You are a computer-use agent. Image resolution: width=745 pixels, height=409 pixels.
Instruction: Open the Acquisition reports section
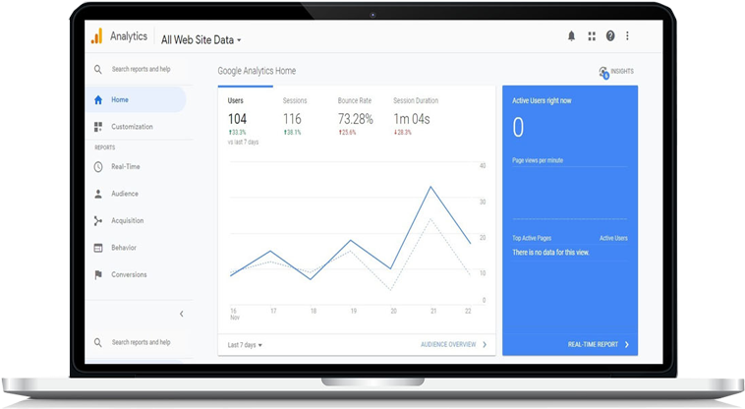[128, 221]
